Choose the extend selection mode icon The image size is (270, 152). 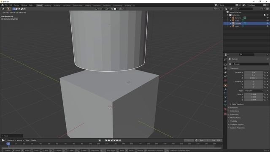pyautogui.click(x=16, y=9)
